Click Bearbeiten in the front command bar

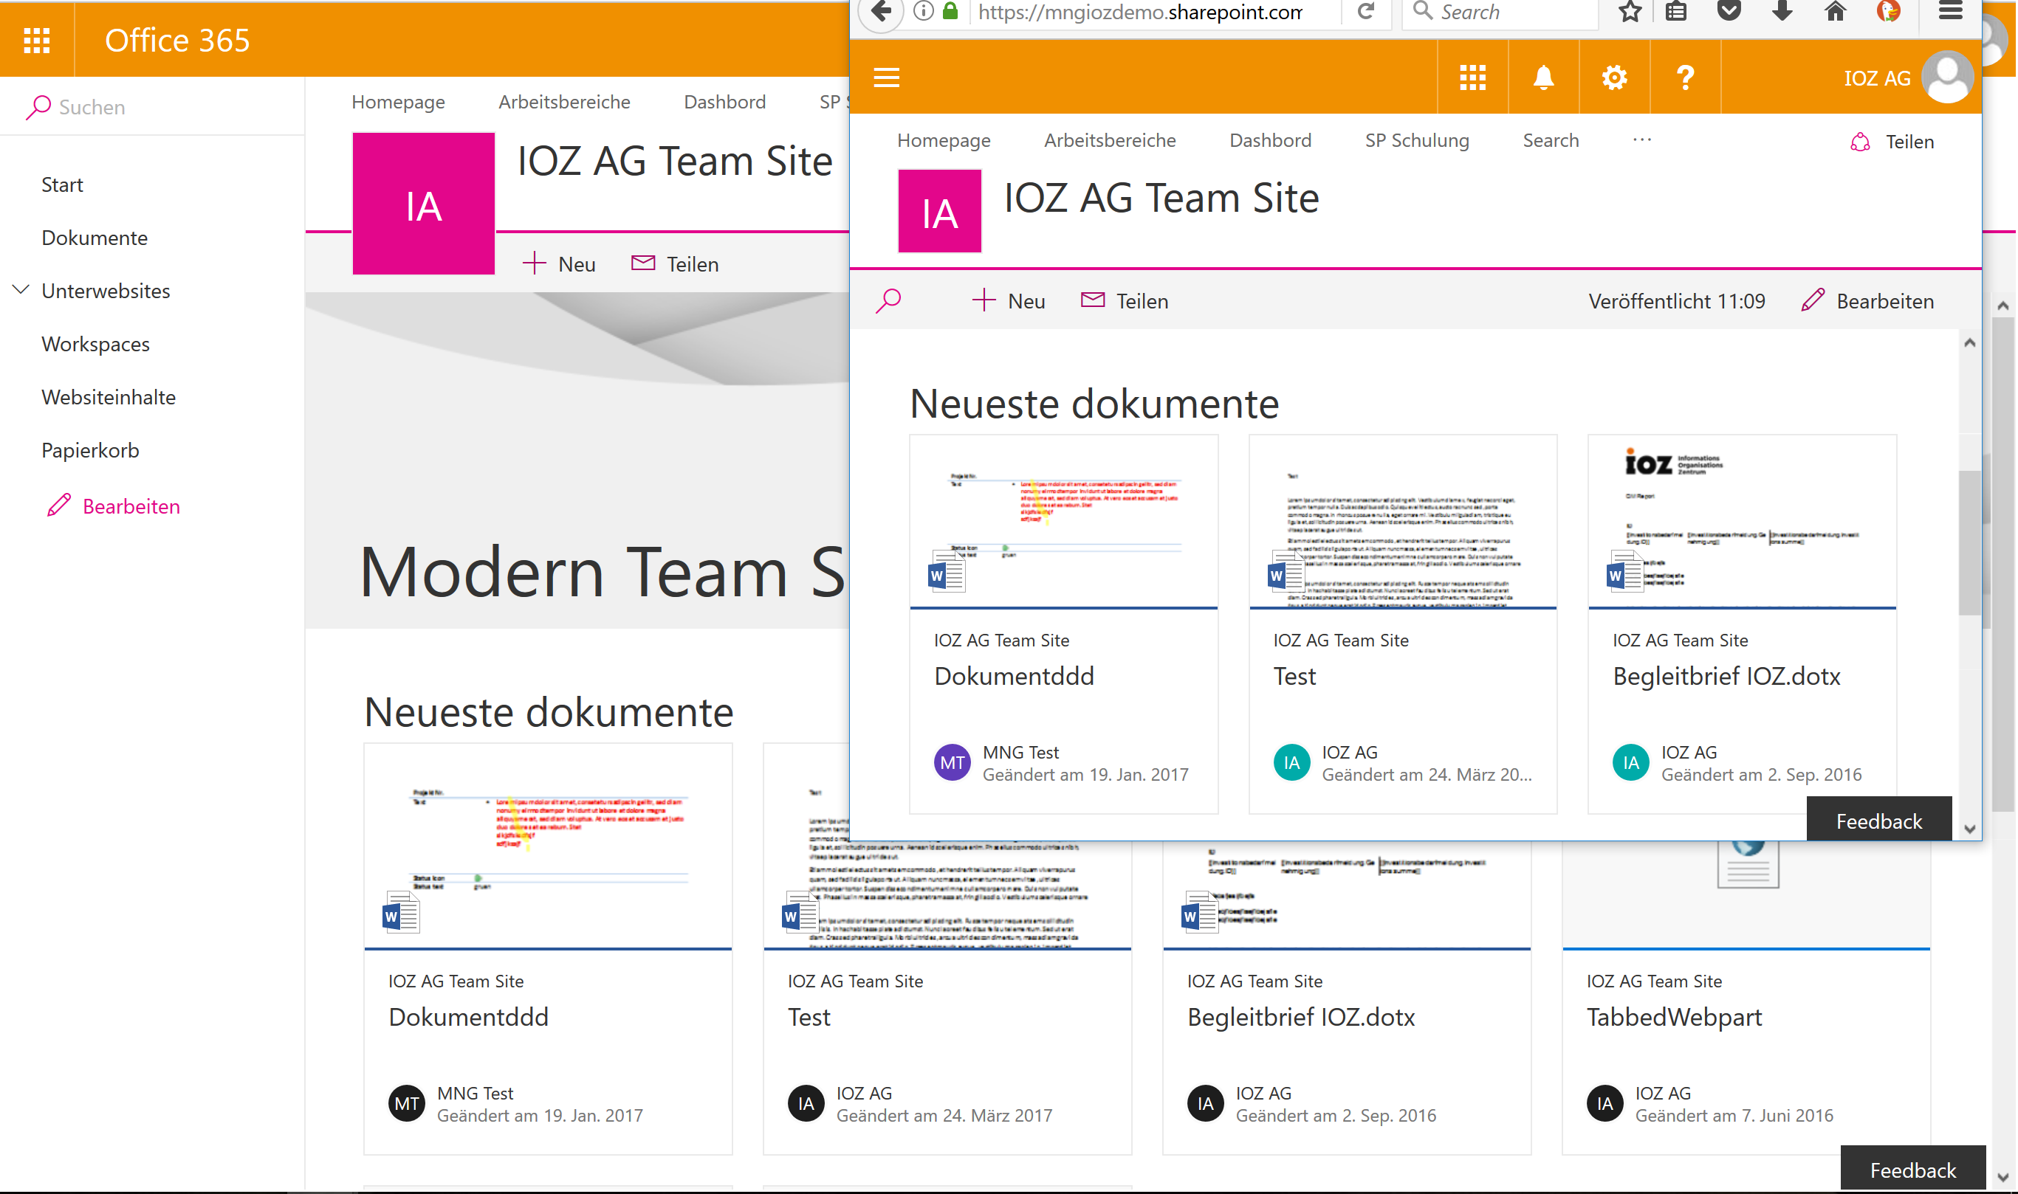pos(1867,301)
